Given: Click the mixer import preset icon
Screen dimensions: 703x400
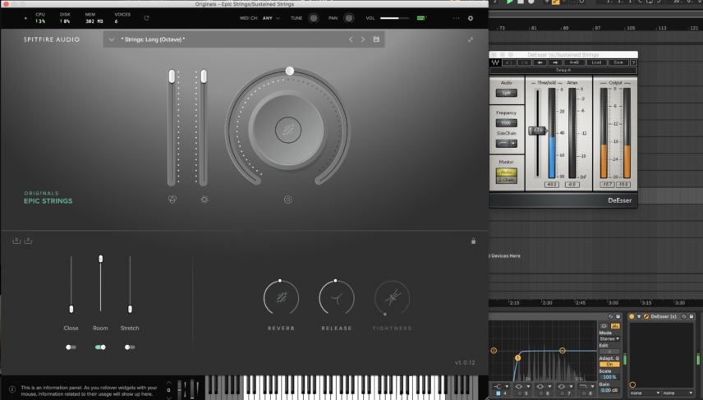Looking at the screenshot, I should pos(16,241).
